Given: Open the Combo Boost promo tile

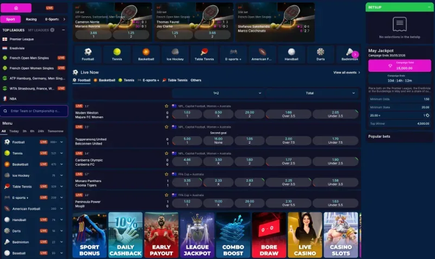Looking at the screenshot, I should click(x=233, y=235).
